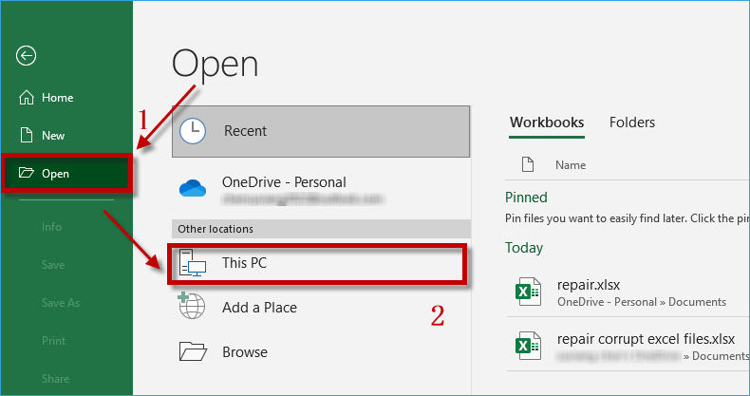Click 'OneDrive - Personal » Documents' path text
The image size is (750, 396).
coord(642,302)
